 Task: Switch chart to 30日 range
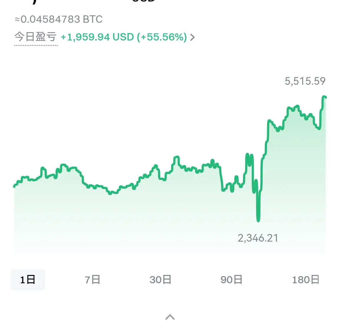(x=161, y=280)
